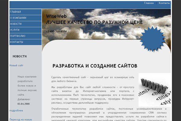Open the top bar Главная link

point(149,3)
